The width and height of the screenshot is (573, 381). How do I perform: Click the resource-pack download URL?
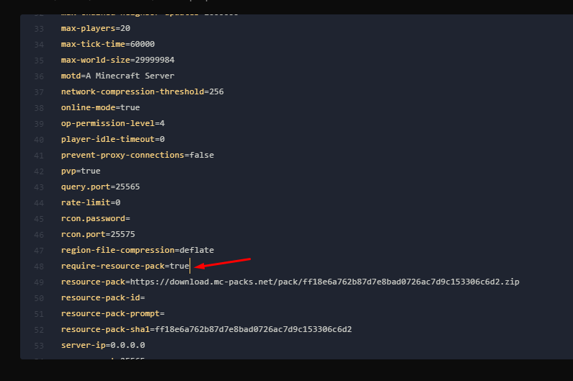(324, 282)
